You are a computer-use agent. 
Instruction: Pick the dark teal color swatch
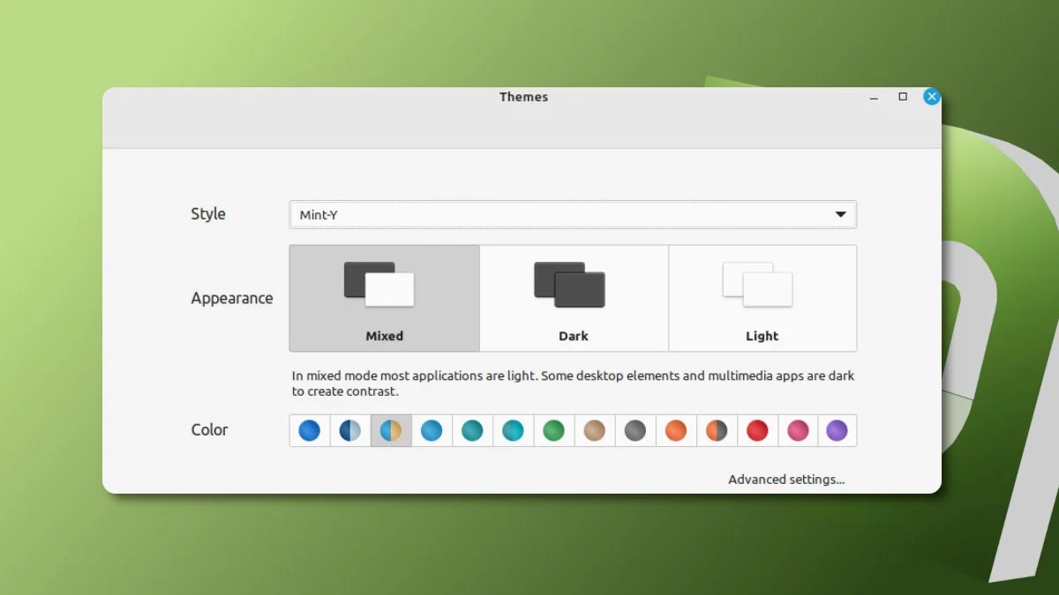(x=472, y=430)
